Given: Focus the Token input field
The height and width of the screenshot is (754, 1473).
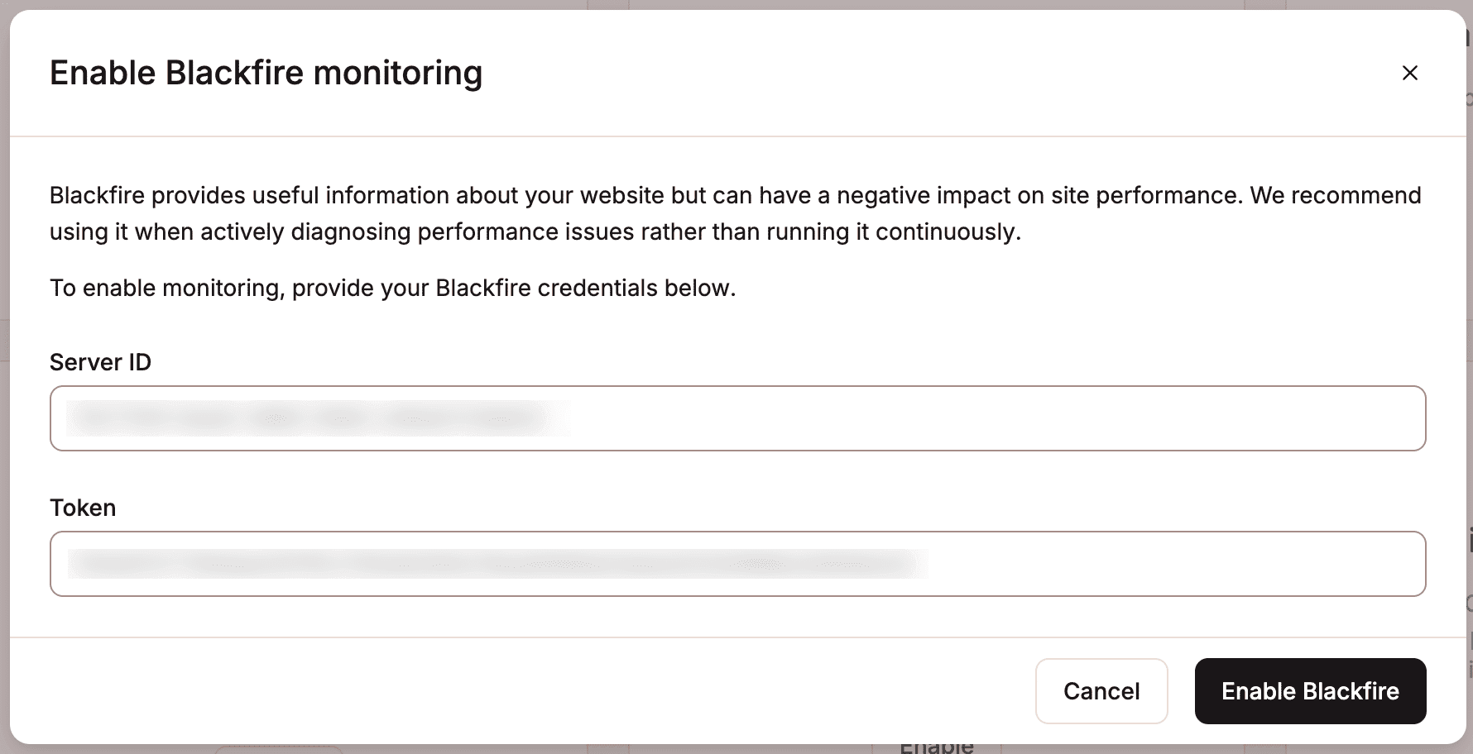Looking at the screenshot, I should click(x=736, y=564).
